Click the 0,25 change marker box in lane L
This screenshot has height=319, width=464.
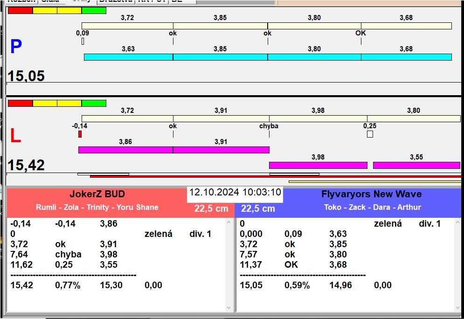coord(370,134)
